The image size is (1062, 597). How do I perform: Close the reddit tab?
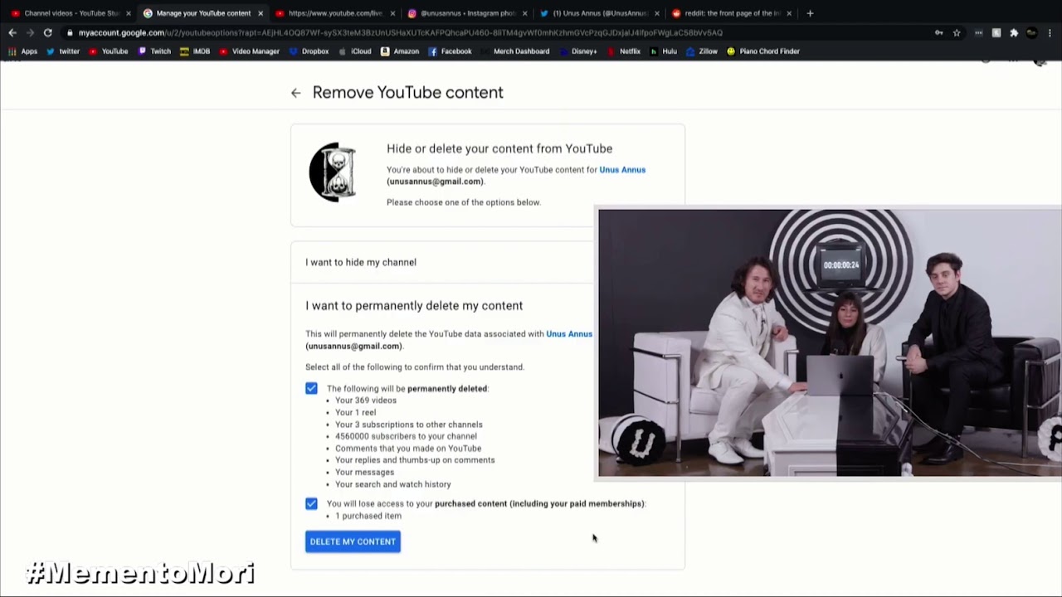(789, 13)
